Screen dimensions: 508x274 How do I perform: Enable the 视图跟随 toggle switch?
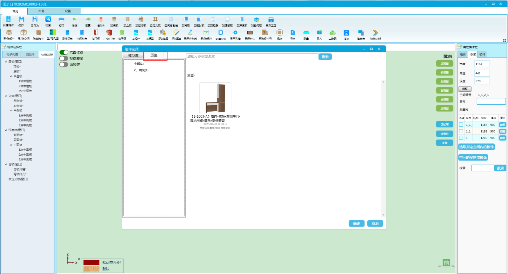point(64,58)
